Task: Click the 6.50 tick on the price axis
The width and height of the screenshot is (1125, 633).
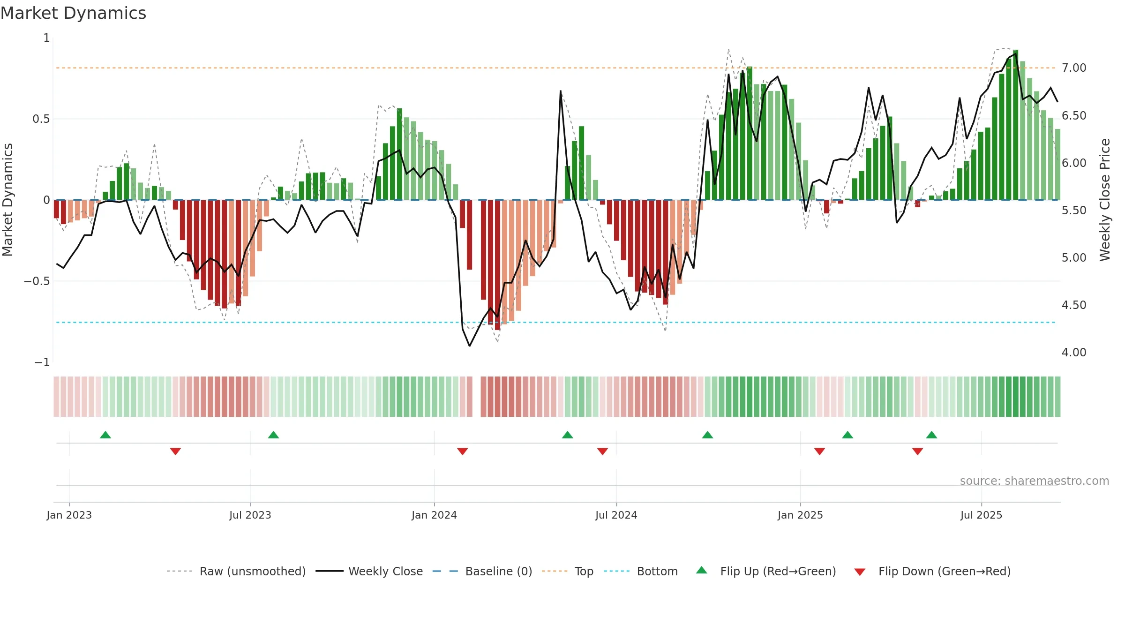Action: [1074, 115]
